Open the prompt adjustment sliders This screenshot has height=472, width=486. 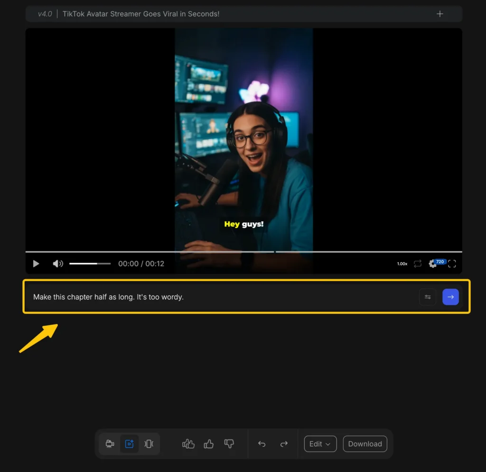[427, 296]
